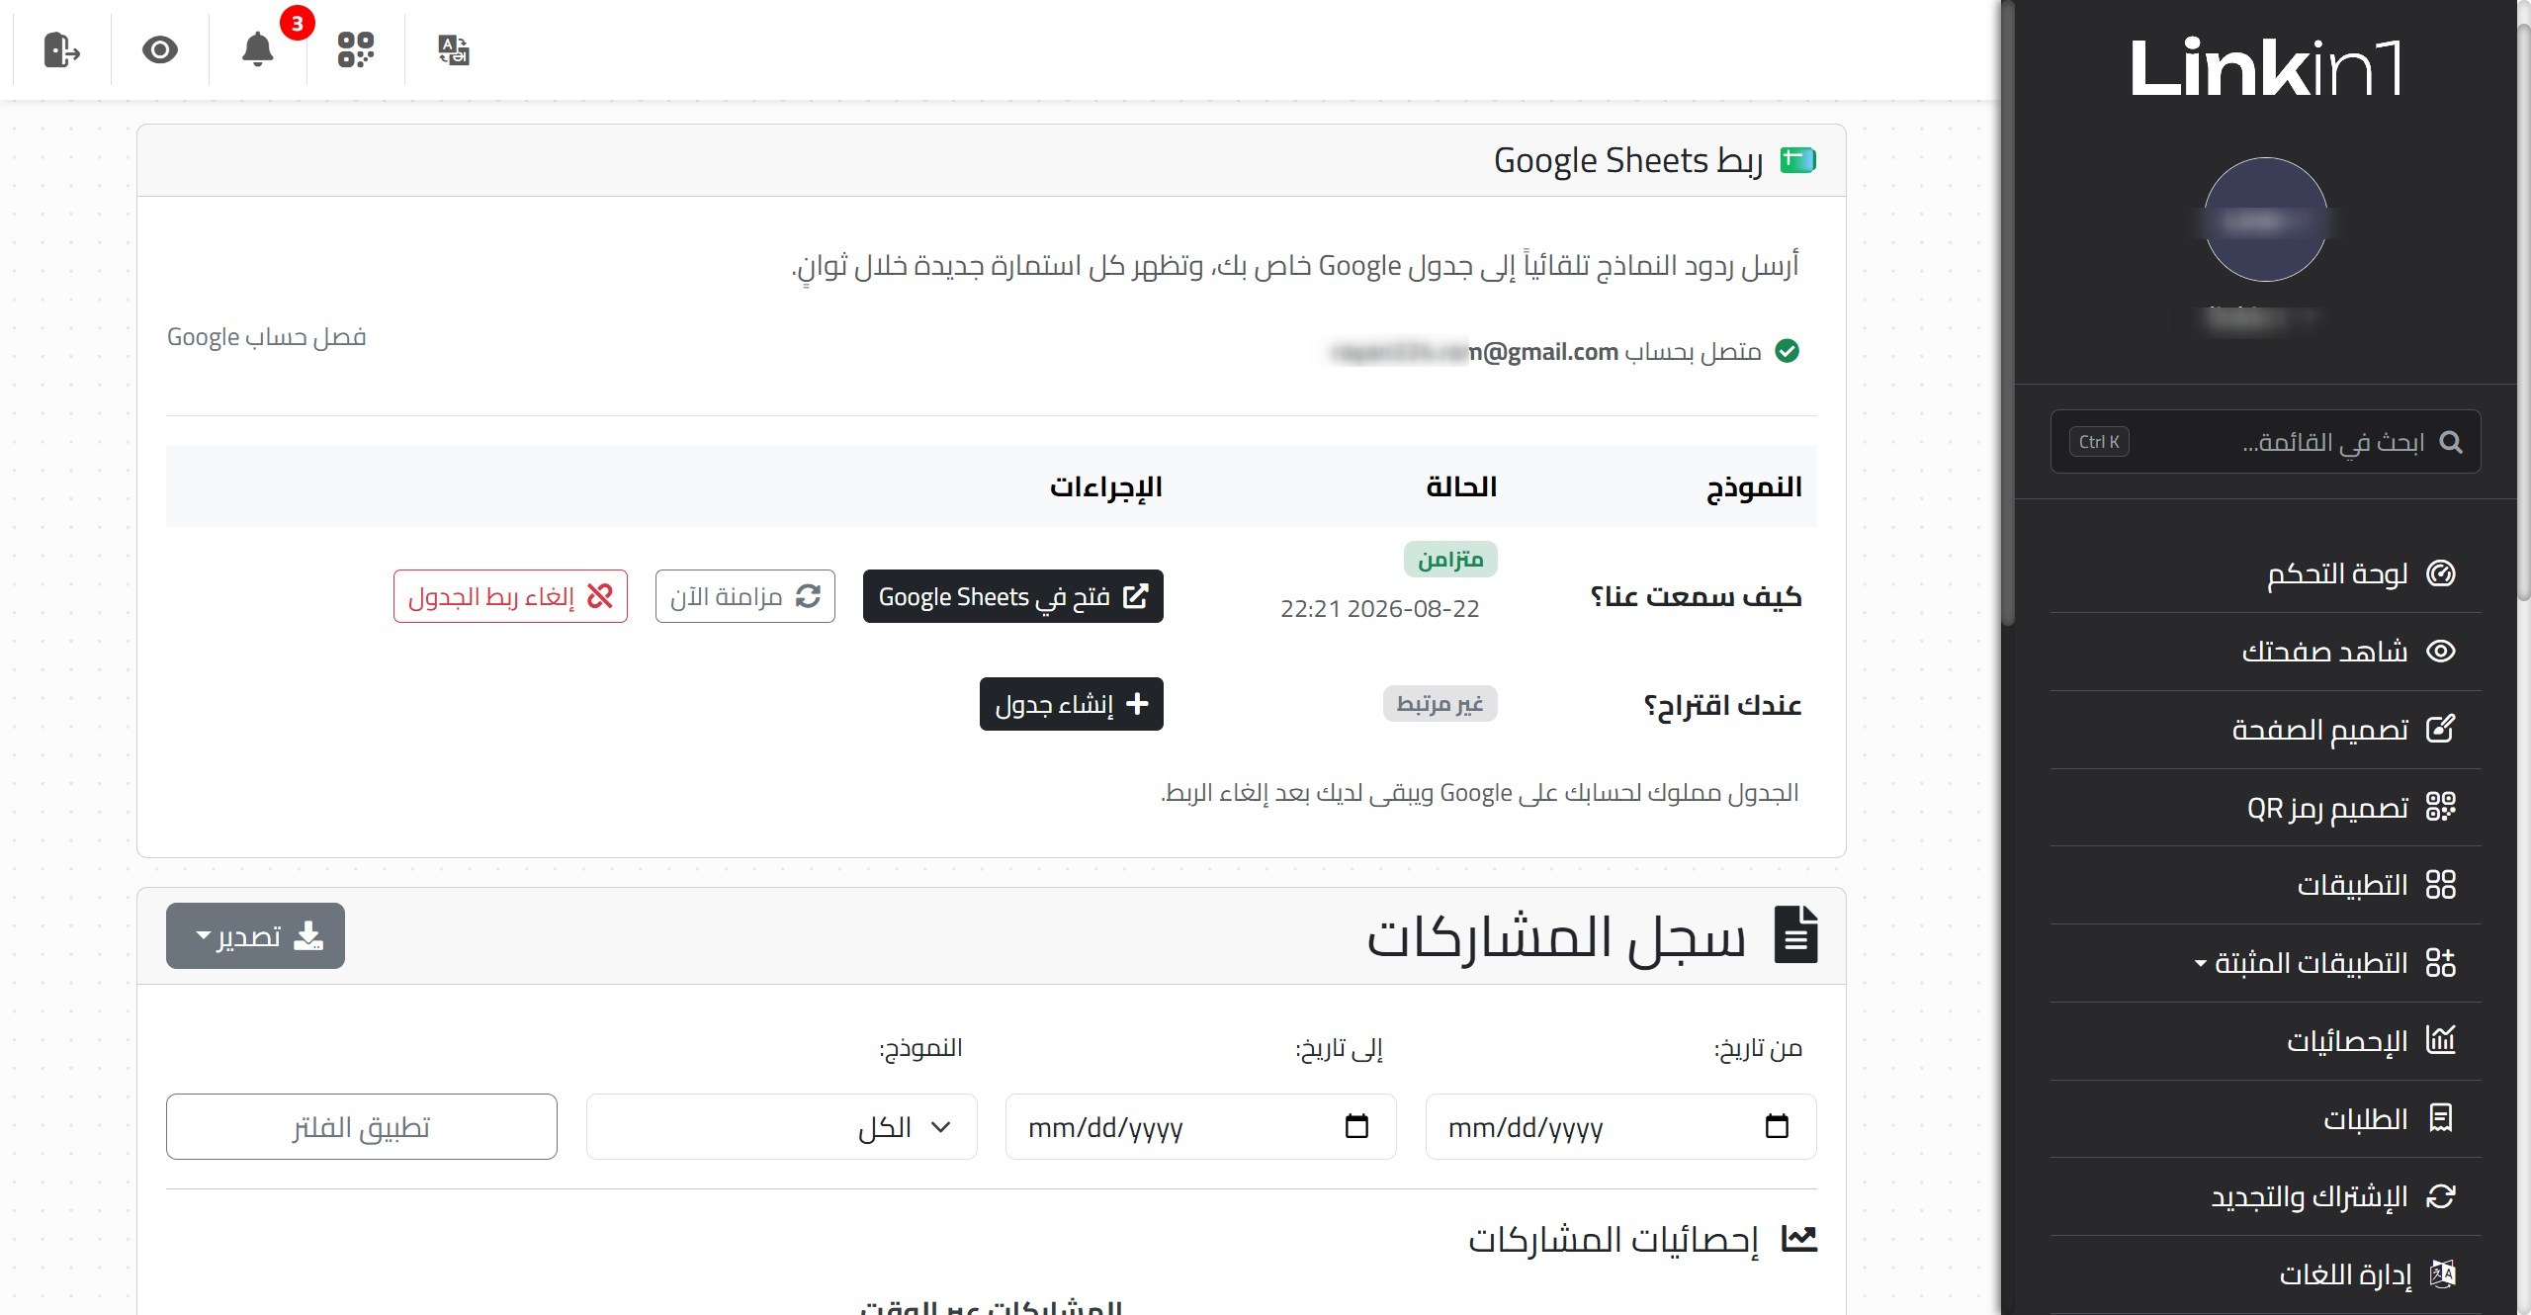This screenshot has height=1315, width=2531.
Task: Click the Google Sheets header icon
Action: (1798, 159)
